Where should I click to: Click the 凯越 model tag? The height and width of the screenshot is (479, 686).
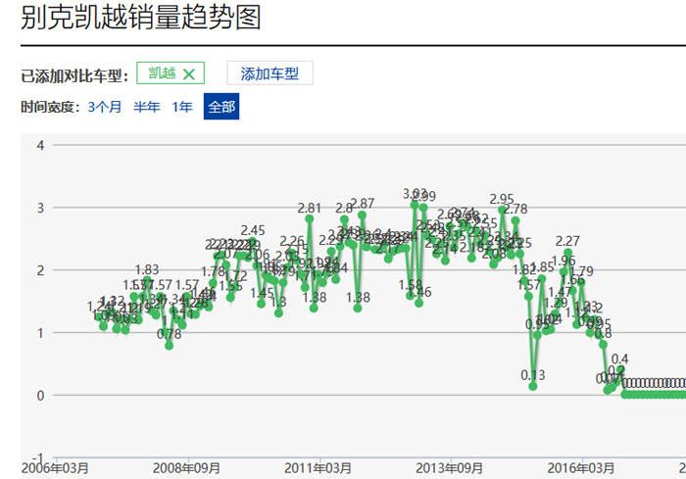click(x=171, y=73)
